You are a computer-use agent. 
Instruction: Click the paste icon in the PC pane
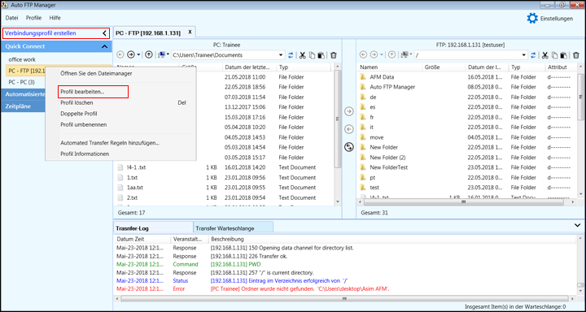pos(321,55)
